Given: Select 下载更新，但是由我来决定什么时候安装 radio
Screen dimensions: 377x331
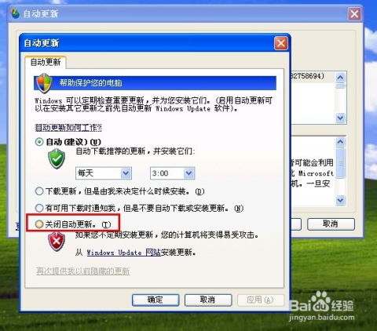Looking at the screenshot, I should click(39, 191).
